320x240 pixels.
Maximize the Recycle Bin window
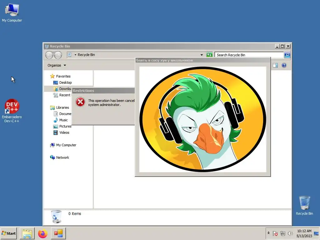coord(282,46)
